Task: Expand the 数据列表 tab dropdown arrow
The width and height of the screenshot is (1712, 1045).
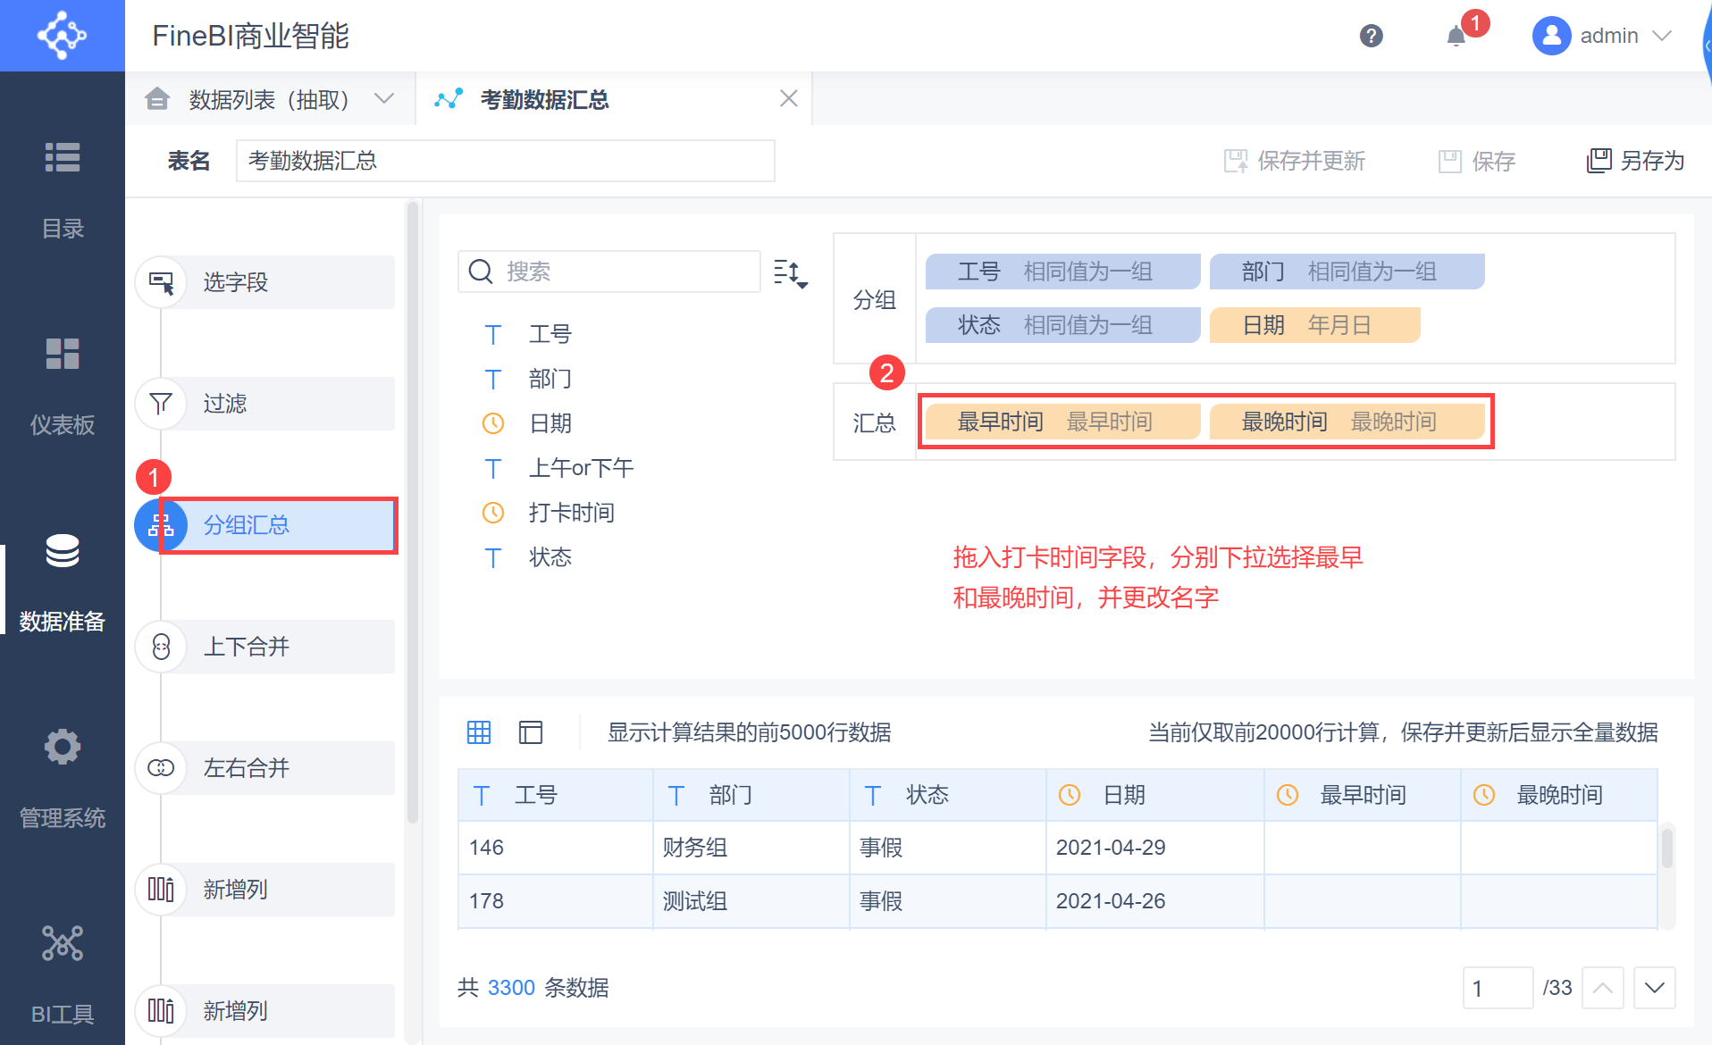Action: [384, 98]
